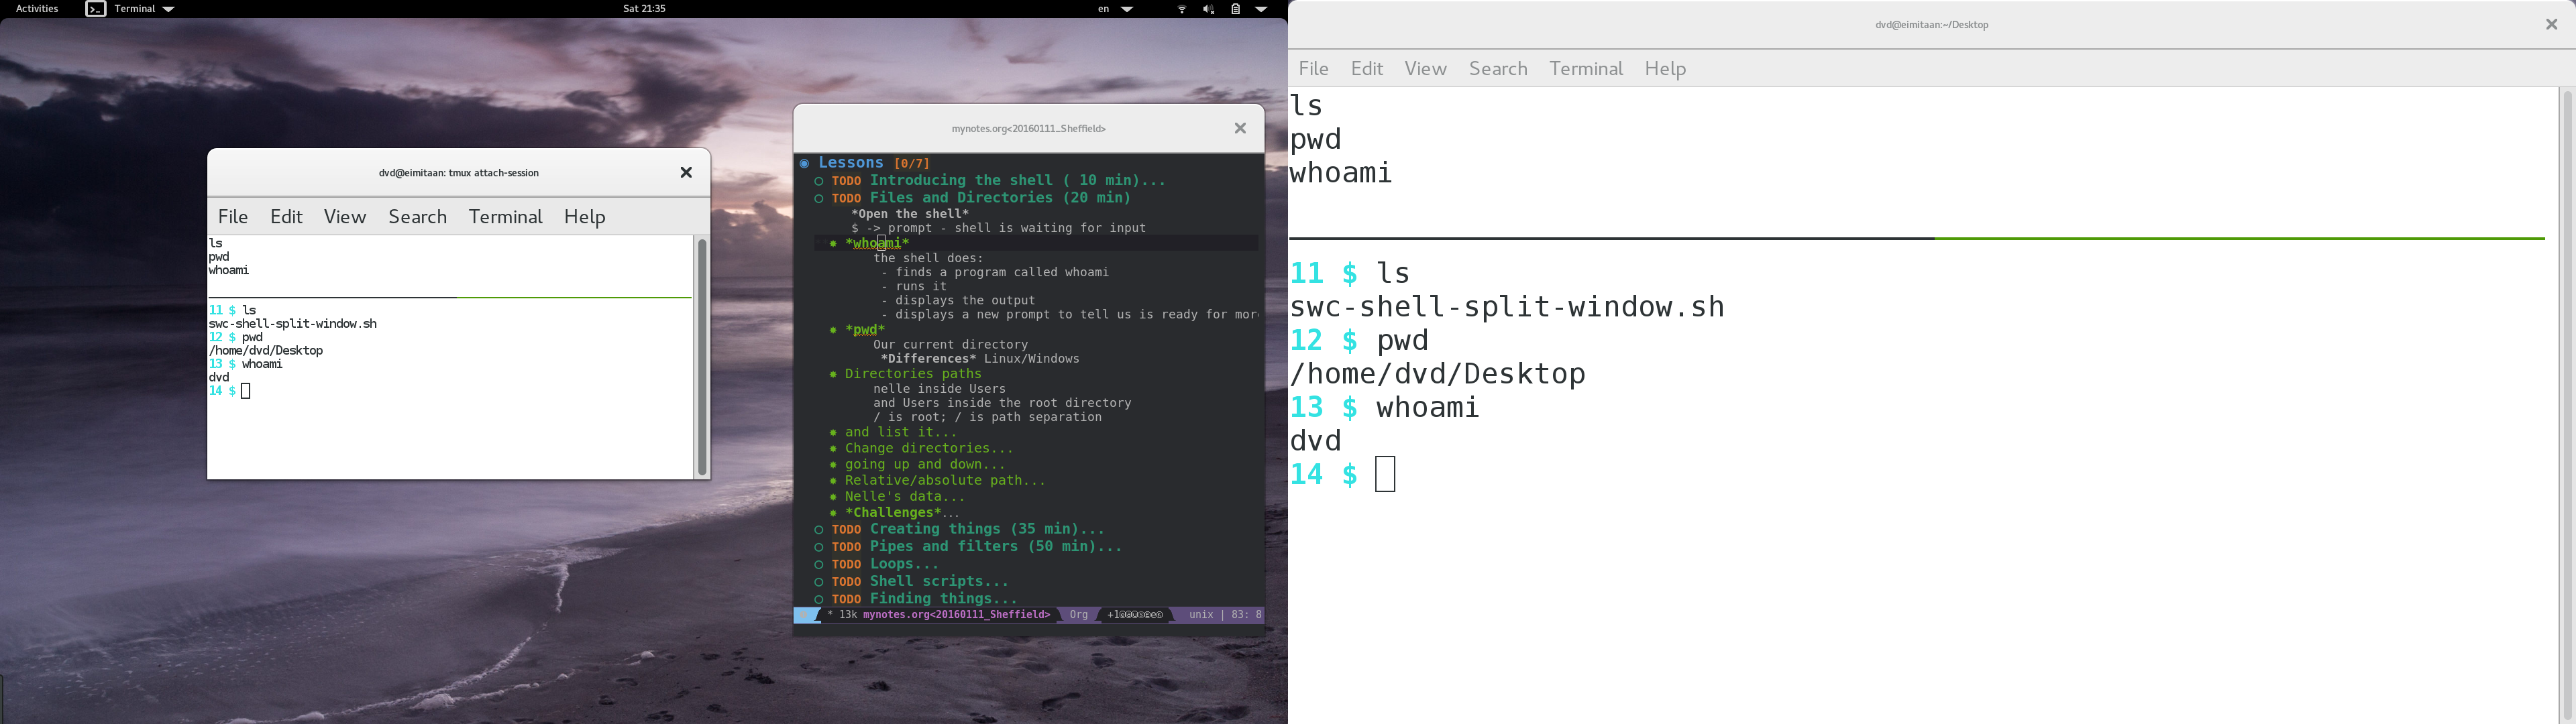2576x724 pixels.
Task: Expand the '*Challenges*...' heading
Action: coord(902,512)
